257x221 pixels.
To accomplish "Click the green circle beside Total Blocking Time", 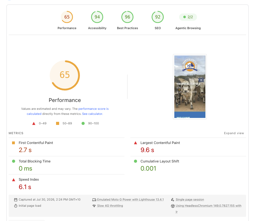I will point(14,161).
